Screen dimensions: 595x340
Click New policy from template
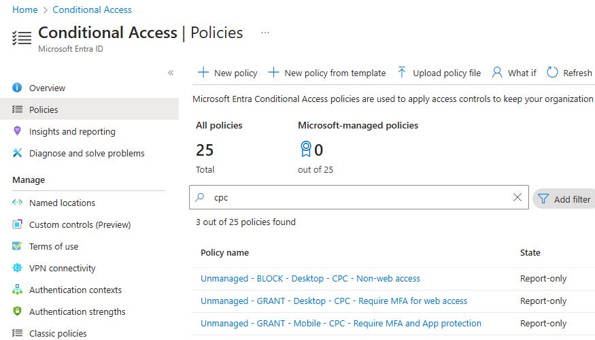327,73
